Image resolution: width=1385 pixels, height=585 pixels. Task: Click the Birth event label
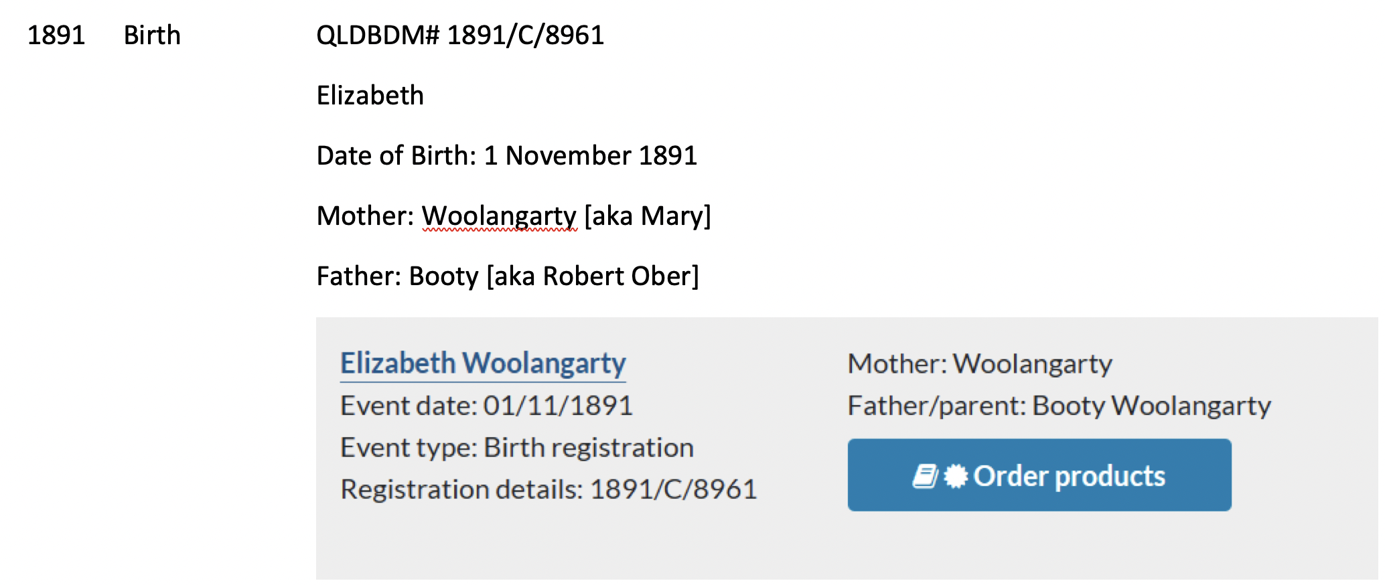152,35
